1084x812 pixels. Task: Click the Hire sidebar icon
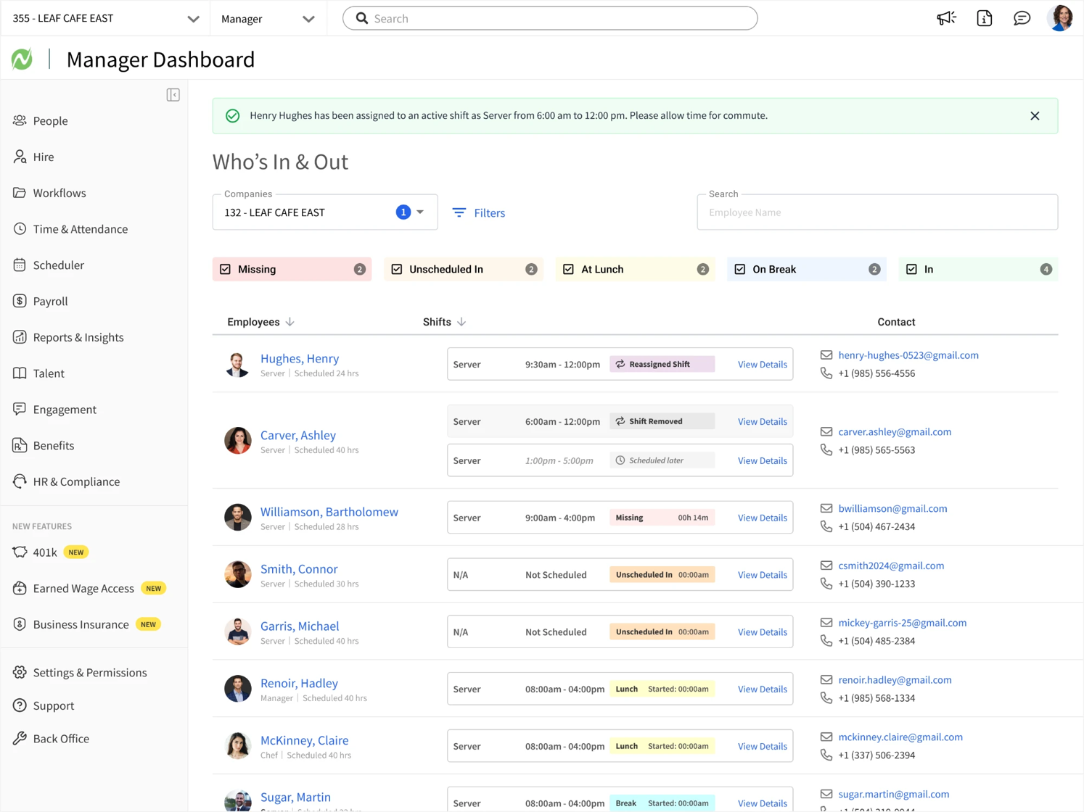pyautogui.click(x=20, y=157)
